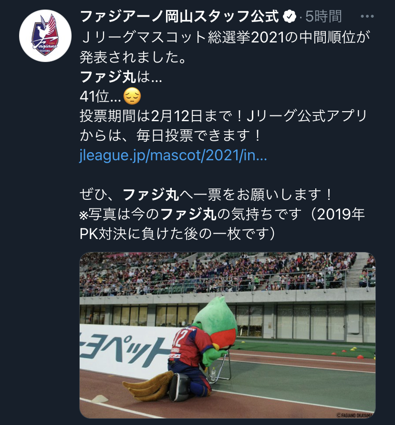The width and height of the screenshot is (395, 425).
Task: Click the 5時間 timestamp
Action: coord(323,17)
